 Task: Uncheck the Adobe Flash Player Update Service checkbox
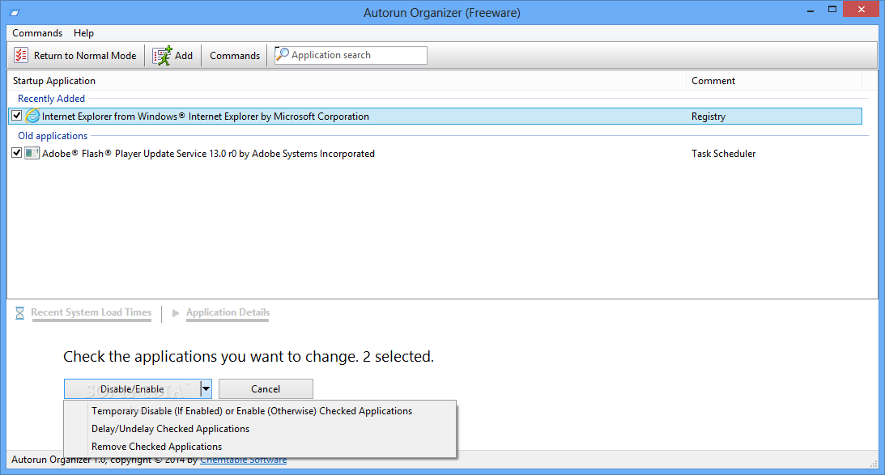pyautogui.click(x=17, y=153)
